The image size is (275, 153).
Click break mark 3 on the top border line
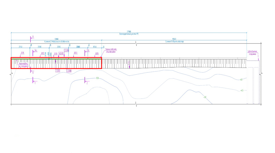click(136, 44)
